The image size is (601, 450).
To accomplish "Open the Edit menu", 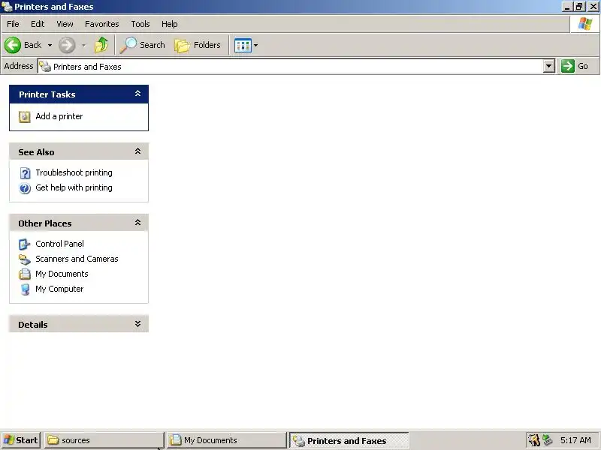I will 38,24.
